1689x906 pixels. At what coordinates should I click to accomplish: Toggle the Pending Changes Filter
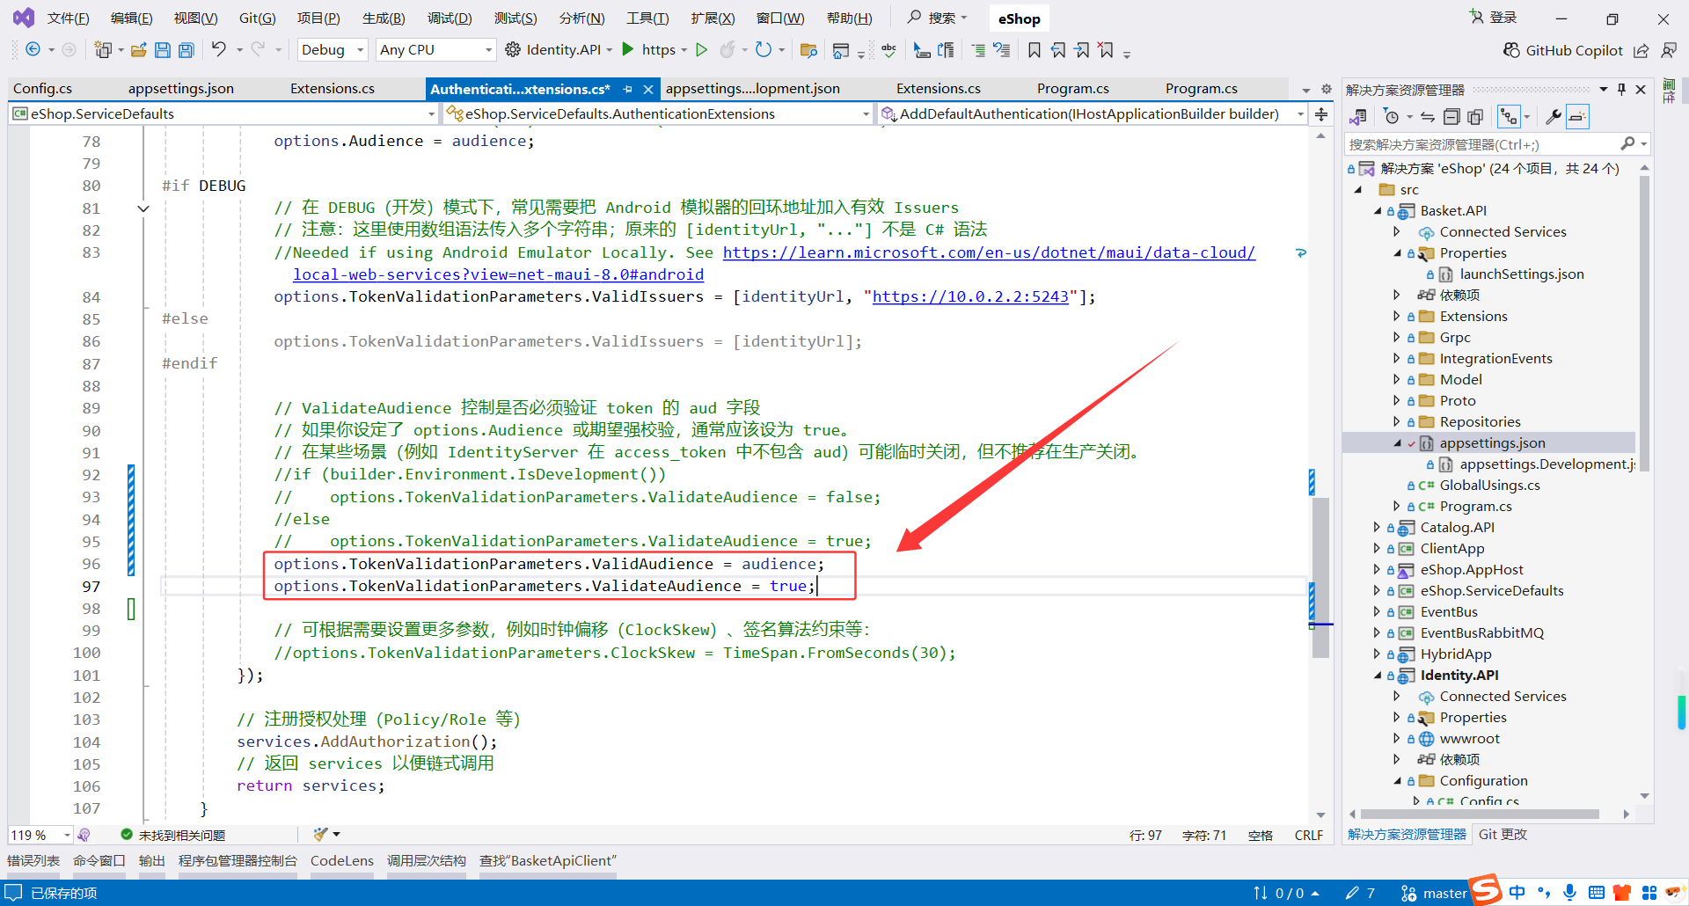coord(1392,116)
